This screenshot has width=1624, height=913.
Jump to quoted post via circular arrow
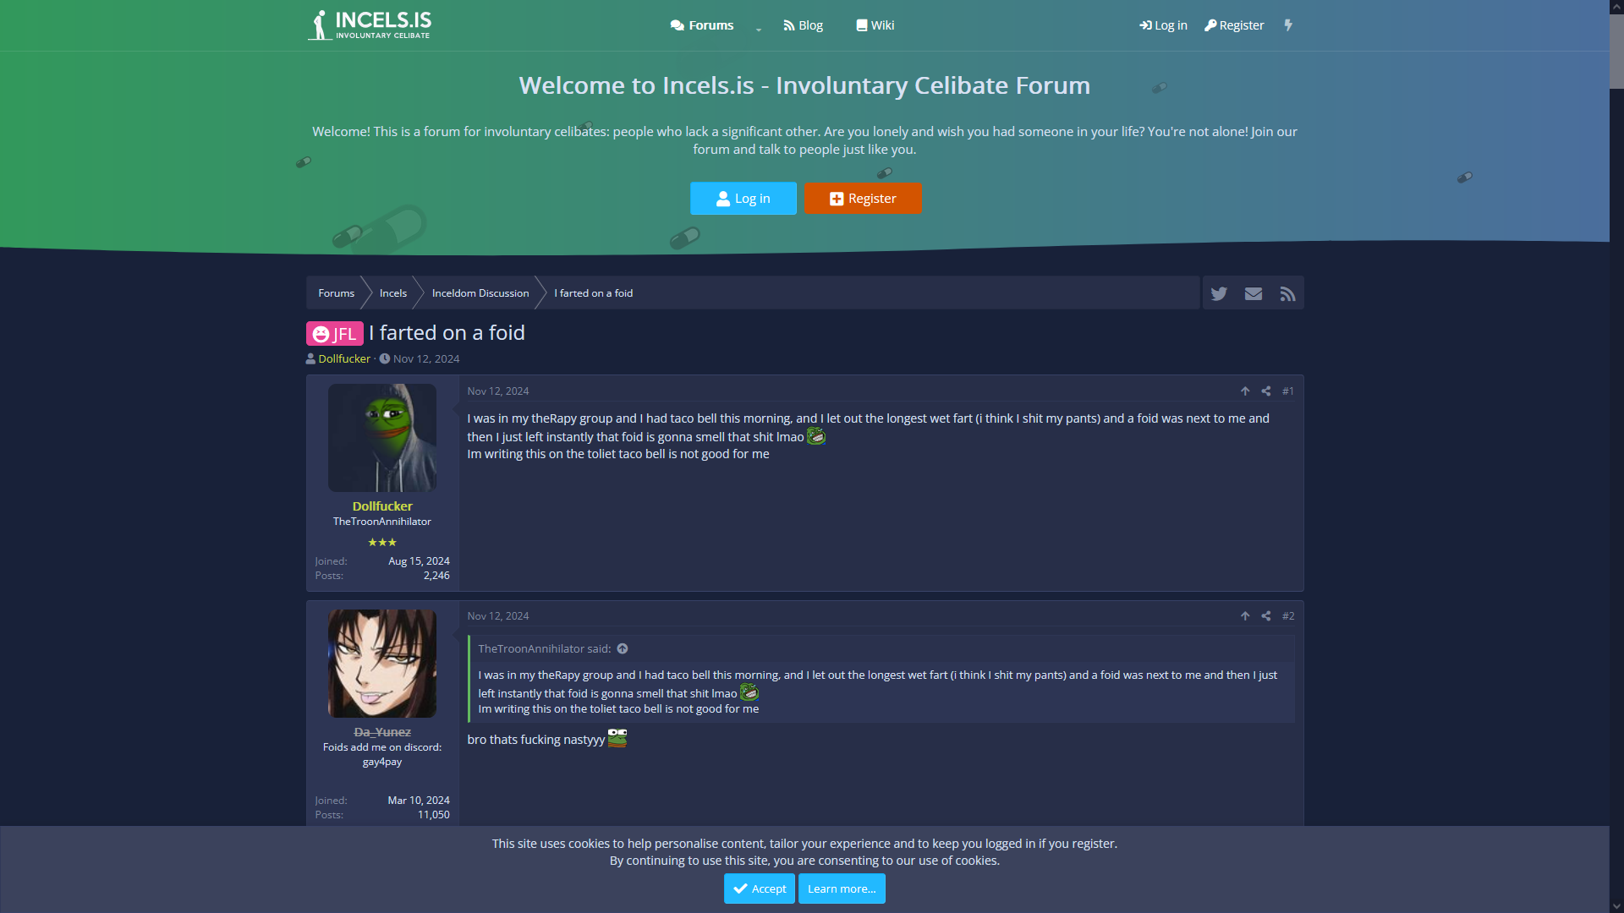(x=623, y=649)
